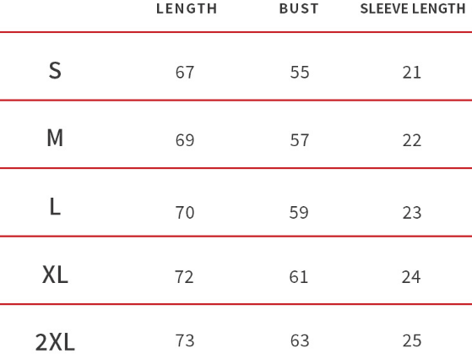This screenshot has width=472, height=359.
Task: Click length value 69 for size M
Action: (x=185, y=140)
